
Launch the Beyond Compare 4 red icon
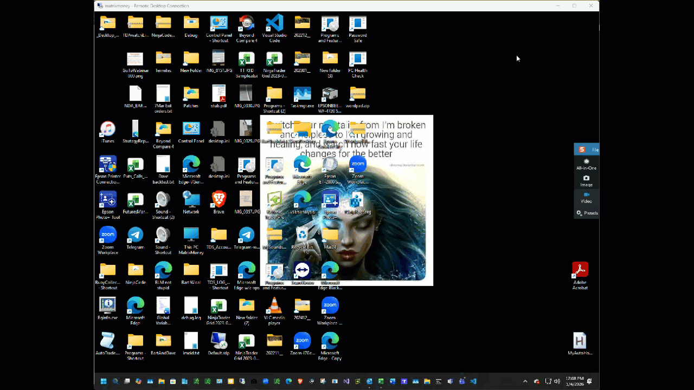pos(247,24)
